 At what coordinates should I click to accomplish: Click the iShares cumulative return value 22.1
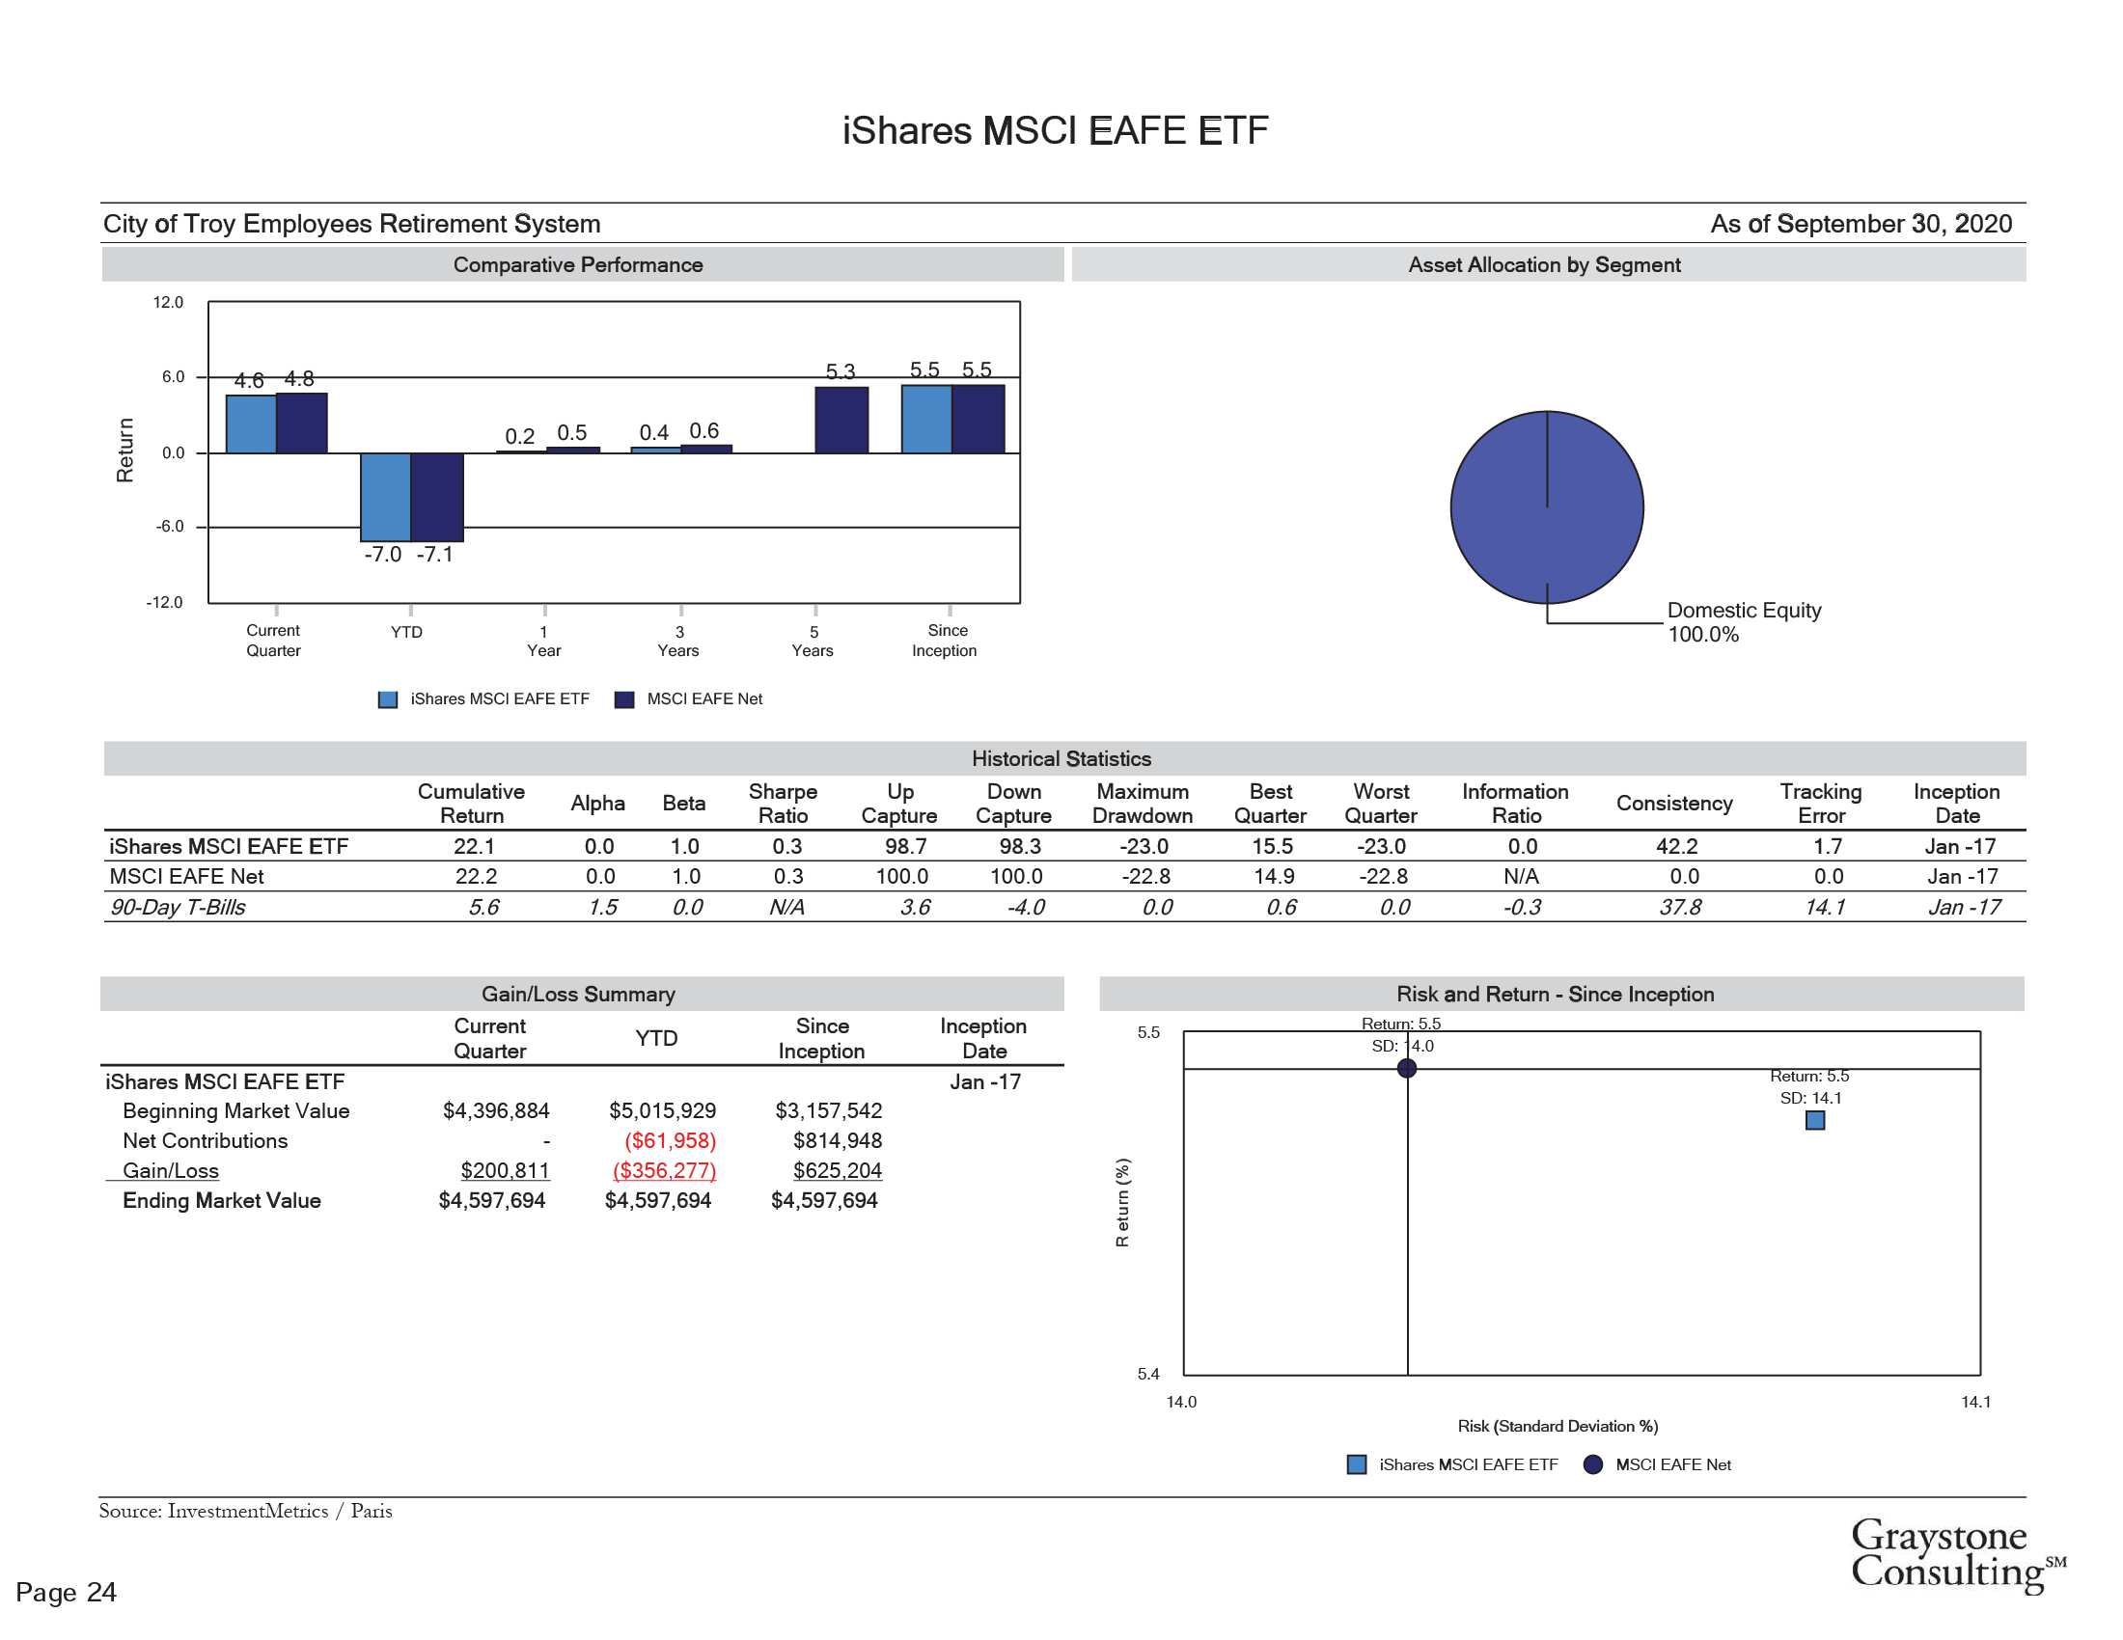pyautogui.click(x=475, y=846)
